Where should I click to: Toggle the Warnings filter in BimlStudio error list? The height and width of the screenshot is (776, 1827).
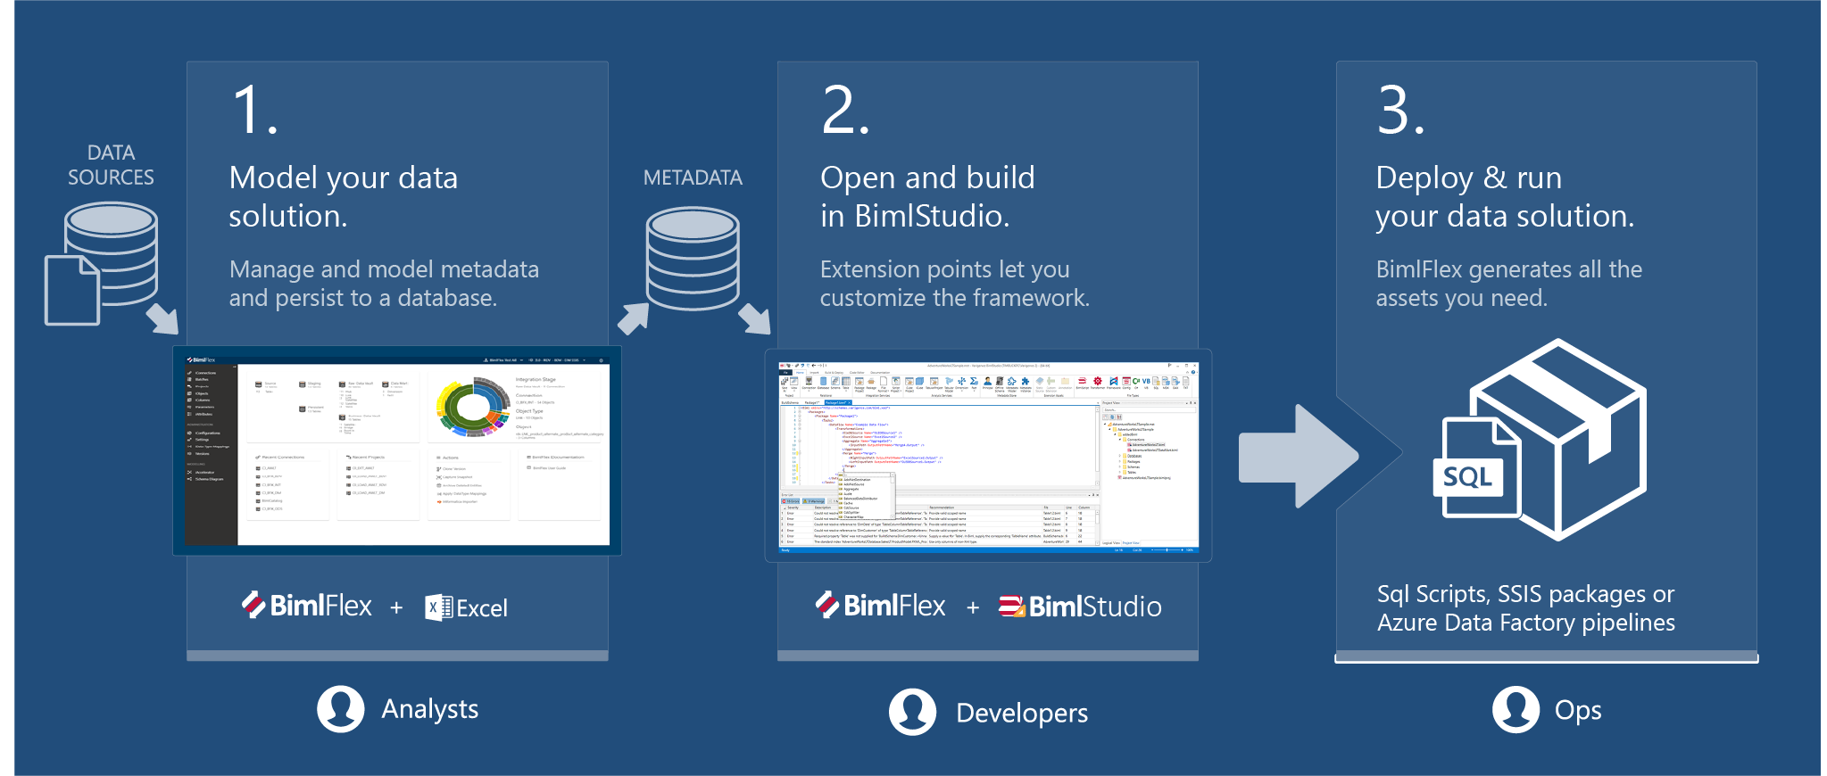tap(815, 501)
